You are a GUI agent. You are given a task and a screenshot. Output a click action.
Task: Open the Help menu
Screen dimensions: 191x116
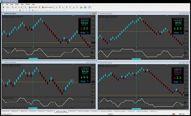click(33, 4)
